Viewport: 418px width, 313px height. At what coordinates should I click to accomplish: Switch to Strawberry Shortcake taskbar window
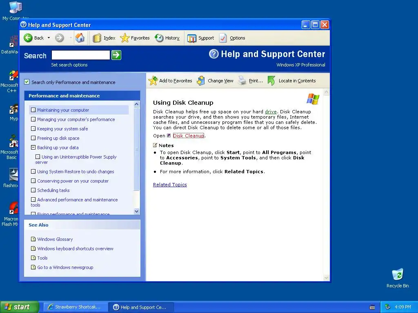[76, 307]
